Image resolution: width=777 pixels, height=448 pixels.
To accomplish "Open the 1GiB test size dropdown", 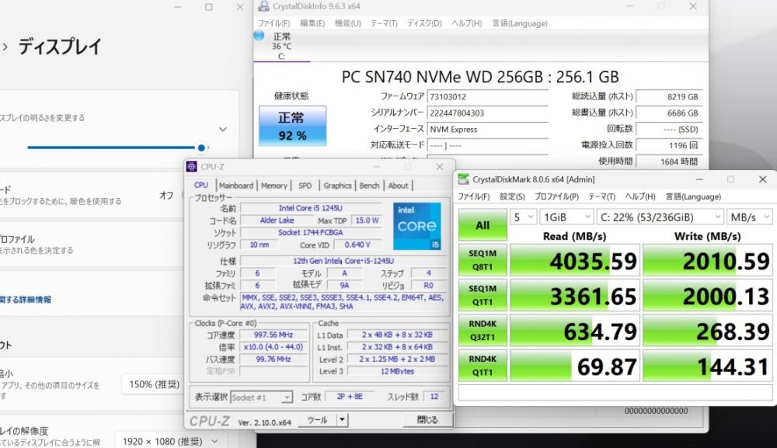I will [566, 217].
